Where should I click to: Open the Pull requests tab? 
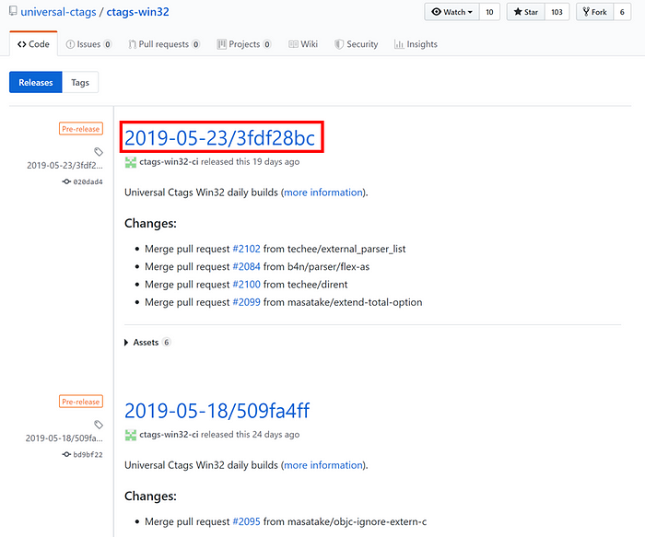coord(164,44)
